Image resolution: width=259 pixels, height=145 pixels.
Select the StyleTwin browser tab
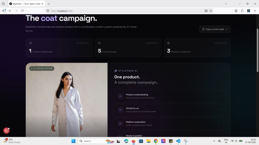click(x=26, y=4)
